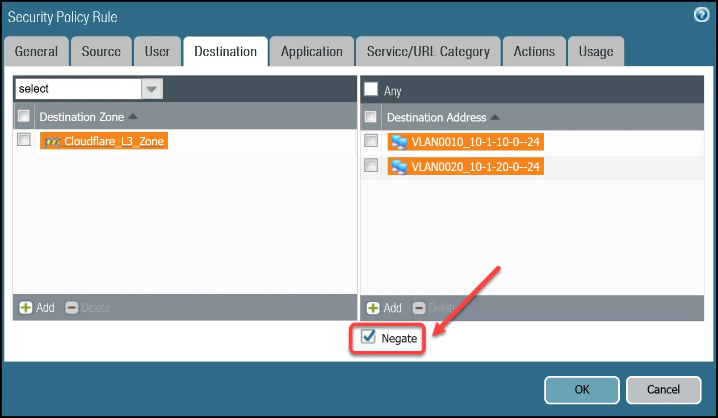Switch to the Actions tab
The height and width of the screenshot is (418, 718).
click(x=534, y=51)
